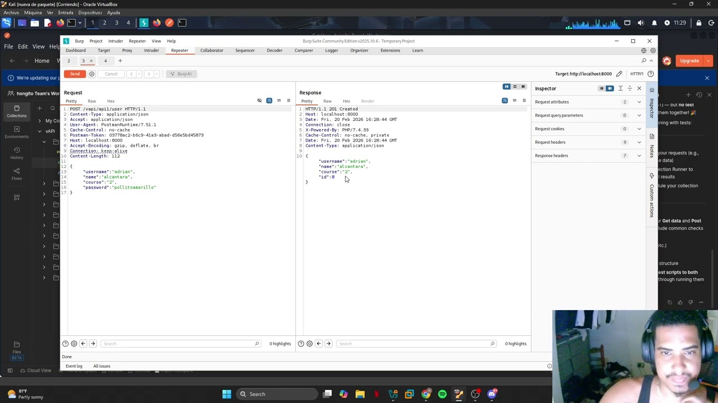Open Postman History sidebar

pos(16,153)
